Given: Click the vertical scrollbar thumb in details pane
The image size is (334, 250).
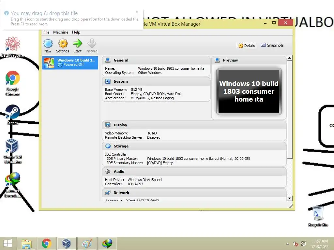Looking at the screenshot, I should [289, 110].
